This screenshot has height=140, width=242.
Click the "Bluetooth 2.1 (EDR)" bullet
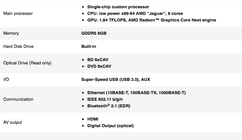[109, 106]
